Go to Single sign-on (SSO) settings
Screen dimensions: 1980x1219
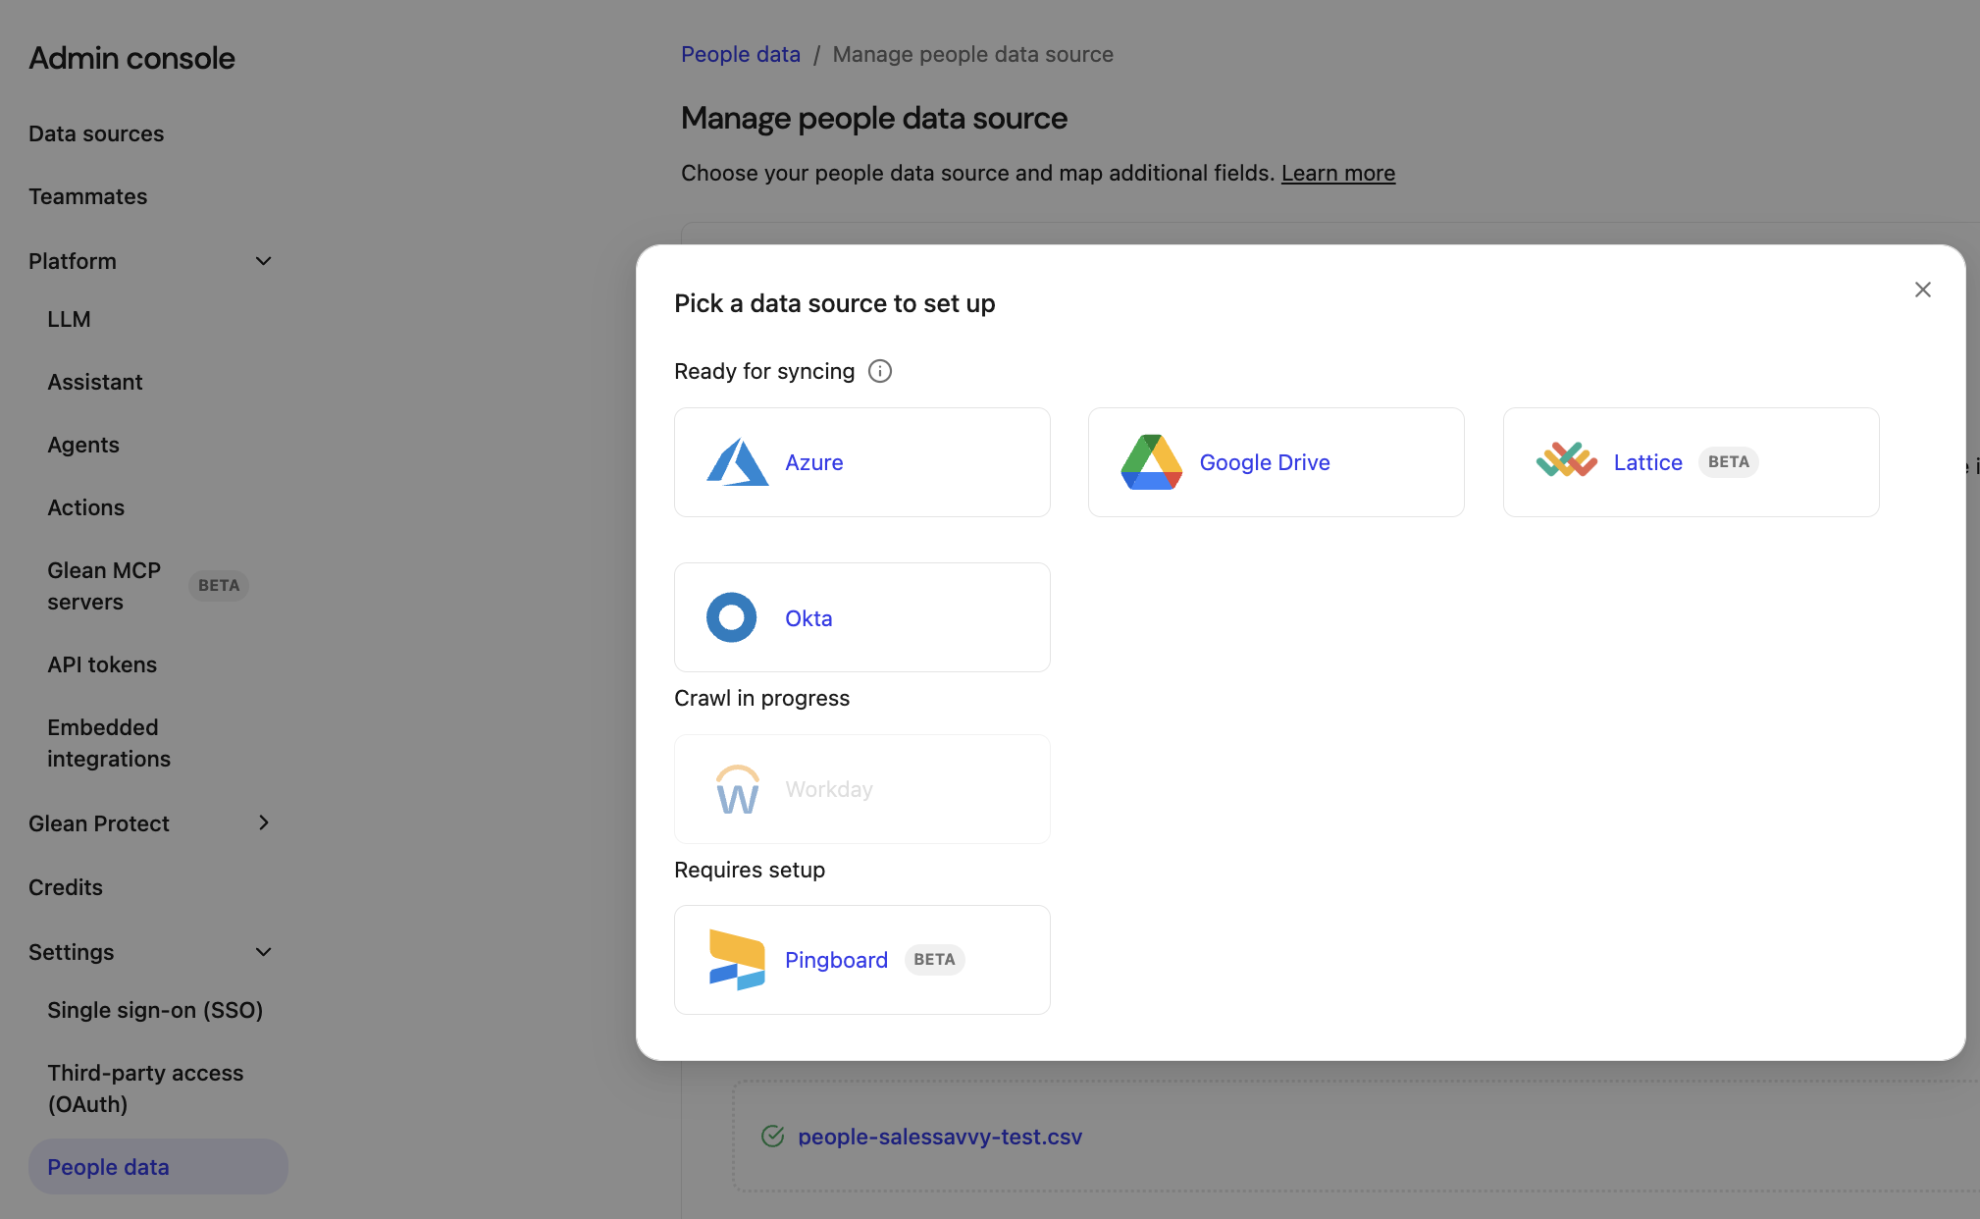coord(155,1010)
